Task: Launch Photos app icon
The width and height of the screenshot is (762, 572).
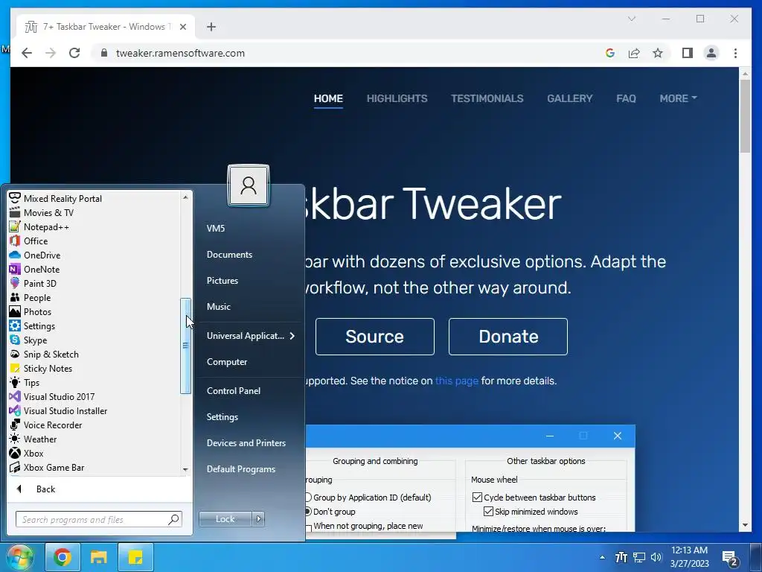Action: click(15, 312)
